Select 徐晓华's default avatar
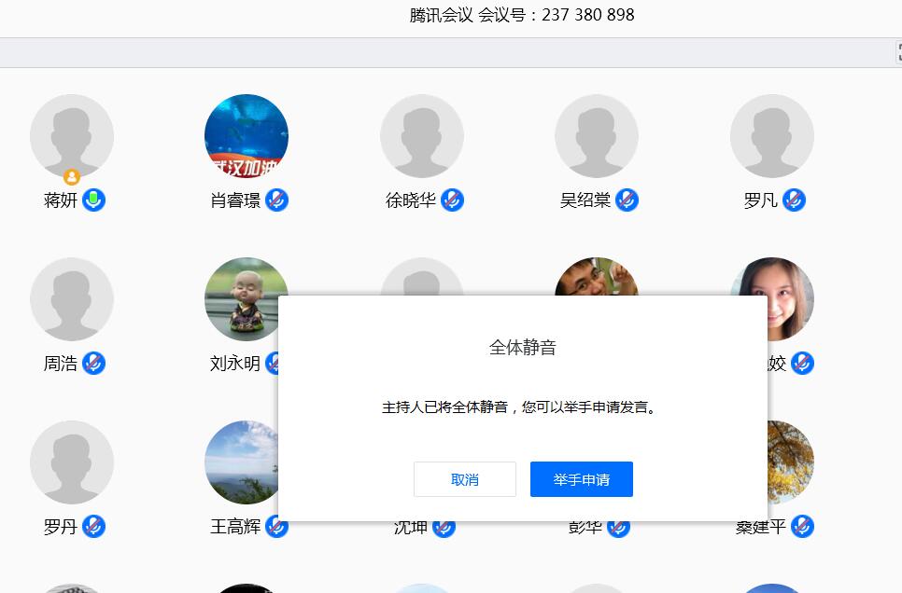Screen dimensions: 902x593 [x=422, y=135]
